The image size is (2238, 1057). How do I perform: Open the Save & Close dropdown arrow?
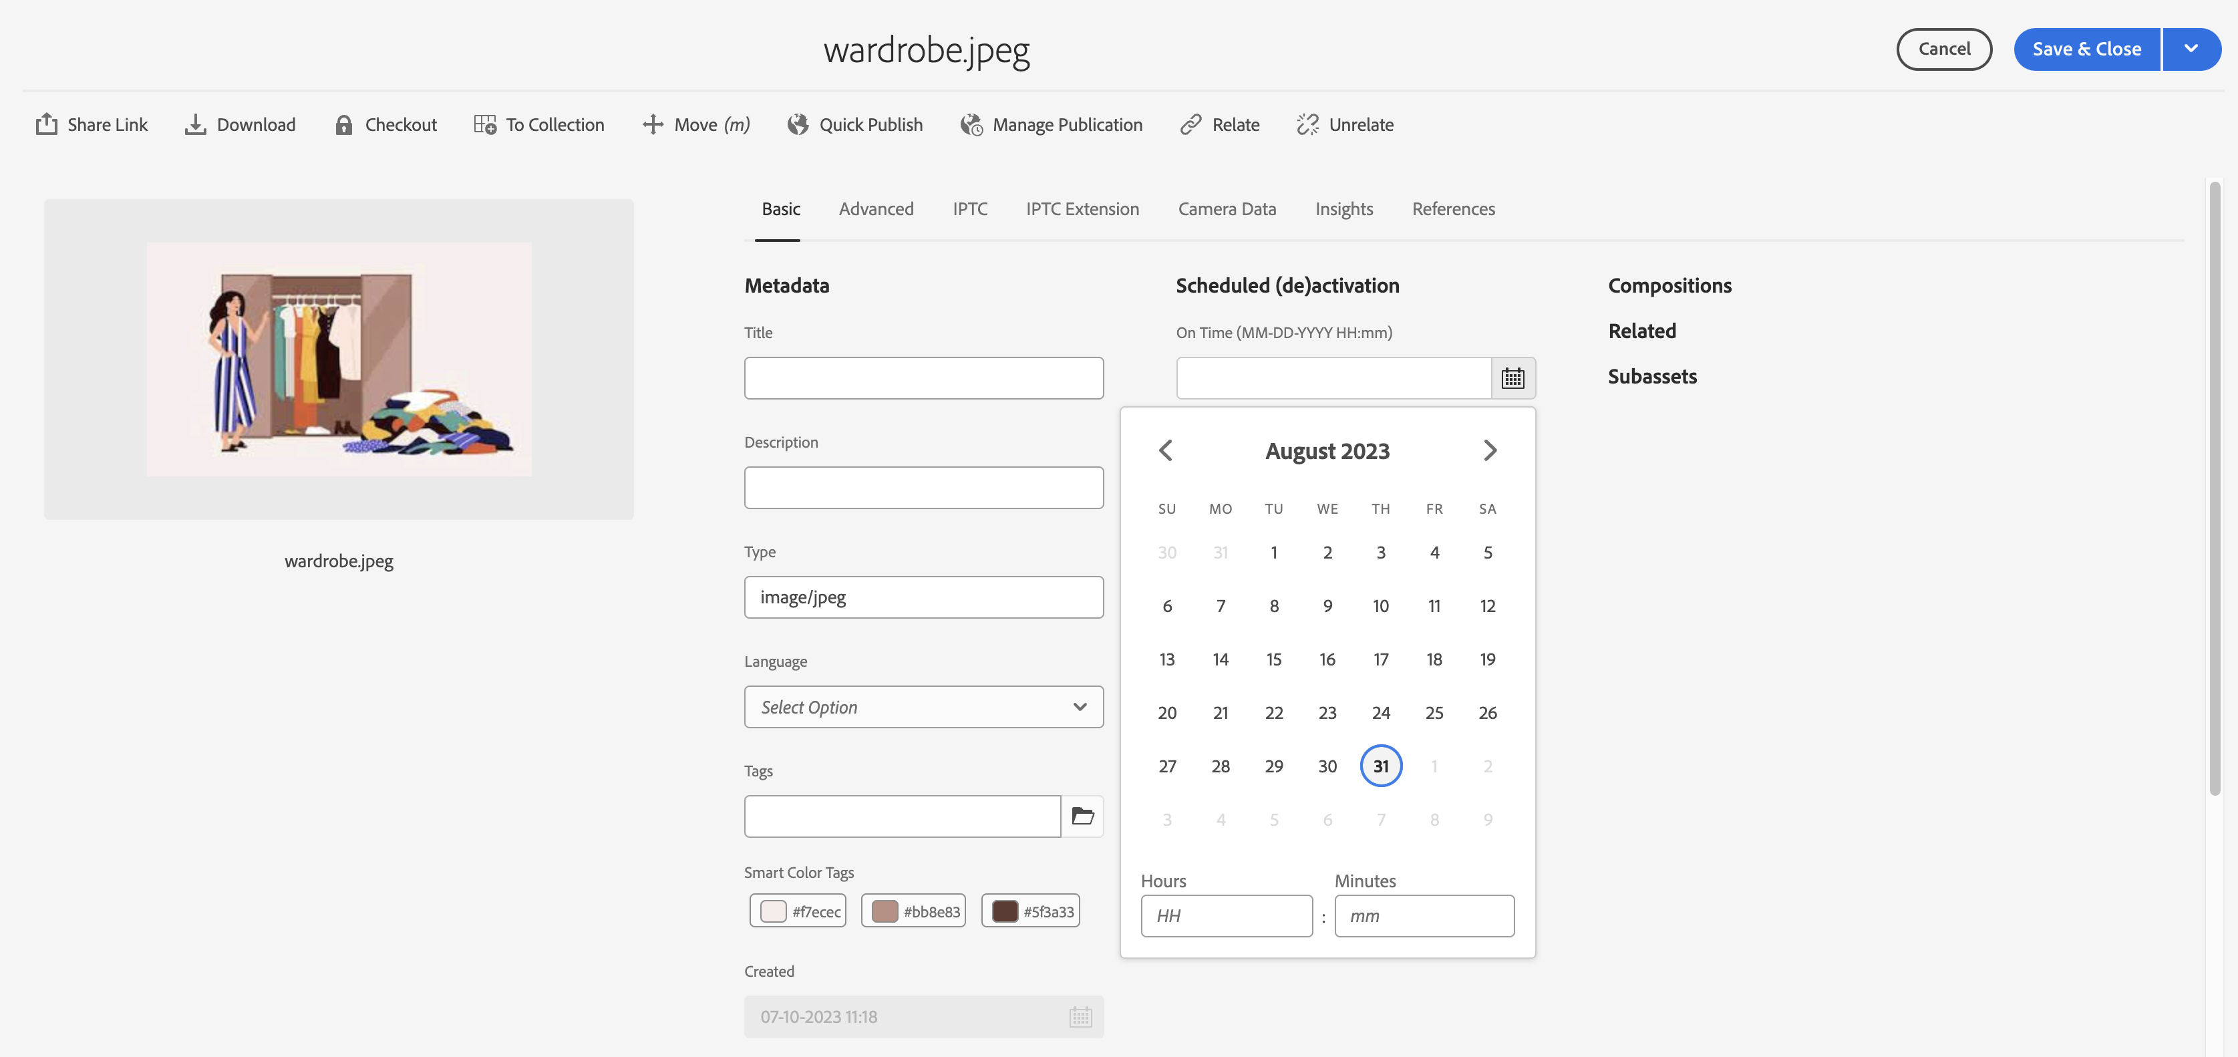pos(2191,49)
